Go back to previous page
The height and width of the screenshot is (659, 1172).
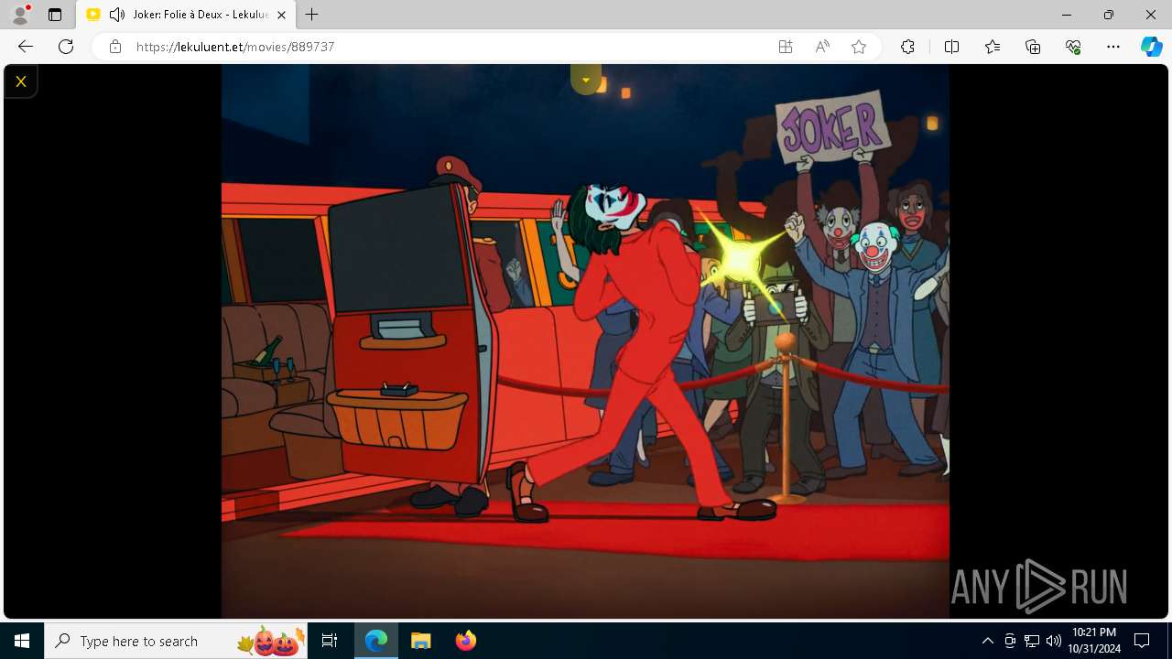click(26, 47)
